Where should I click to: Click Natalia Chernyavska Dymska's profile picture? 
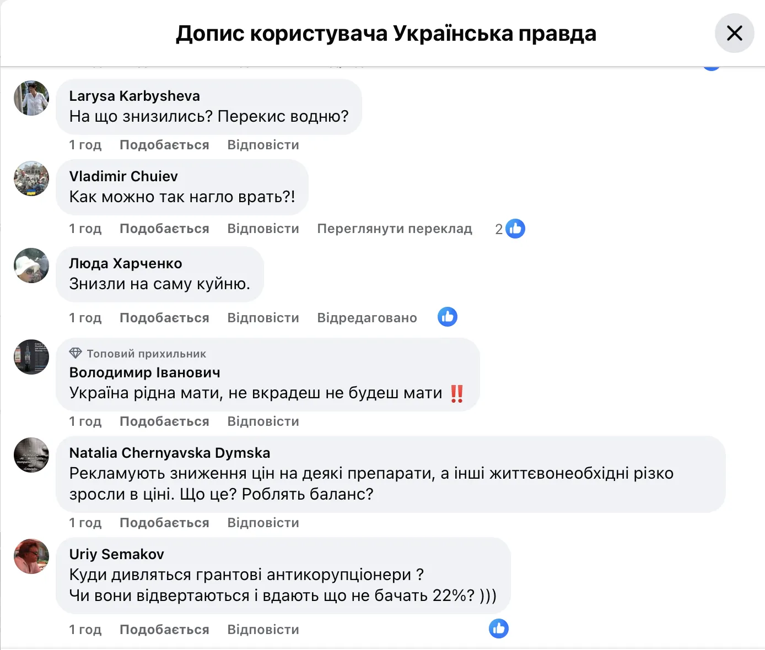(x=31, y=455)
